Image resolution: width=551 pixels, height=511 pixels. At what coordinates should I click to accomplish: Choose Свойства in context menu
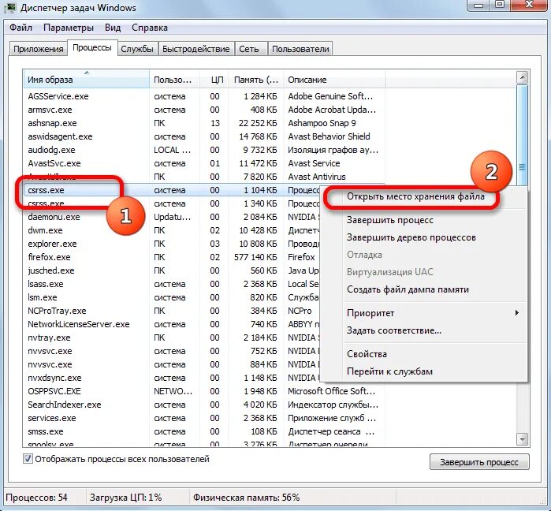[x=367, y=354]
